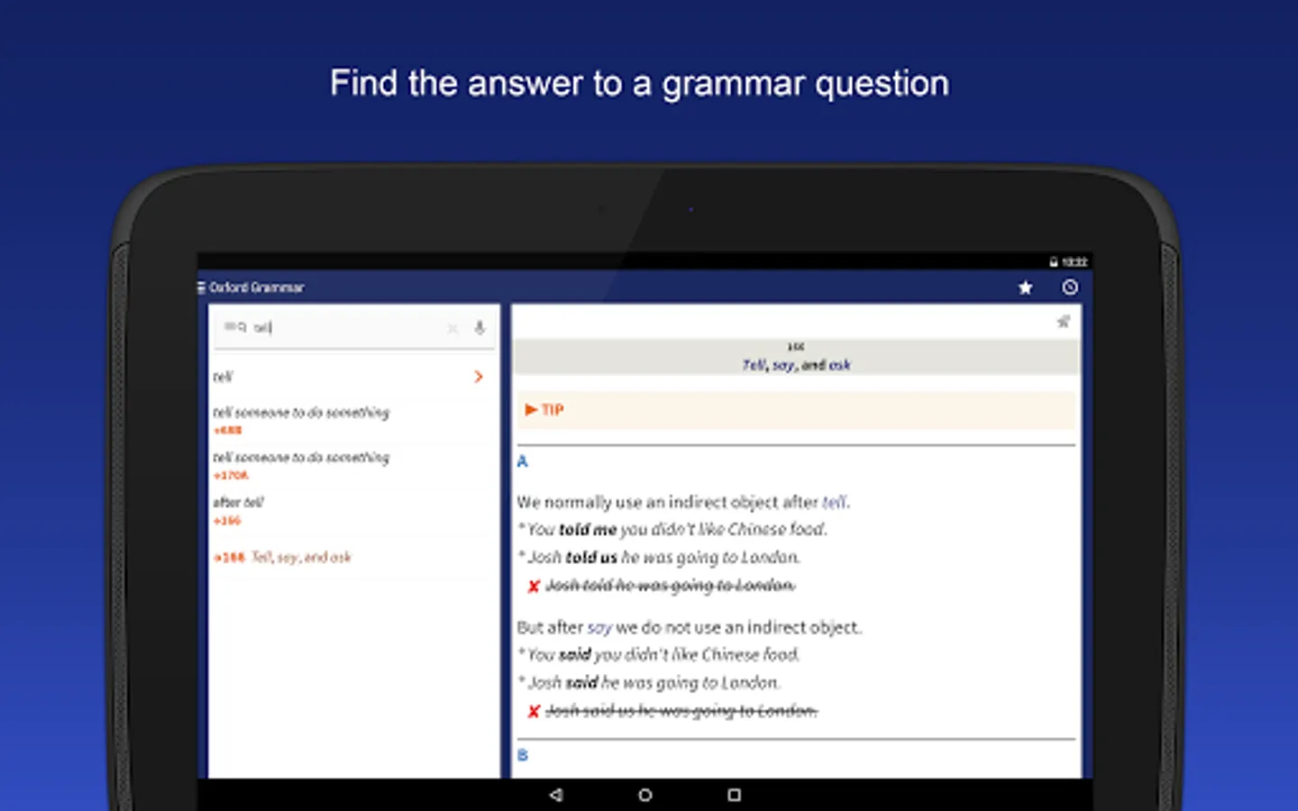Open the hamburger menu beside Oxford Grammar
This screenshot has width=1298, height=811.
[x=201, y=287]
